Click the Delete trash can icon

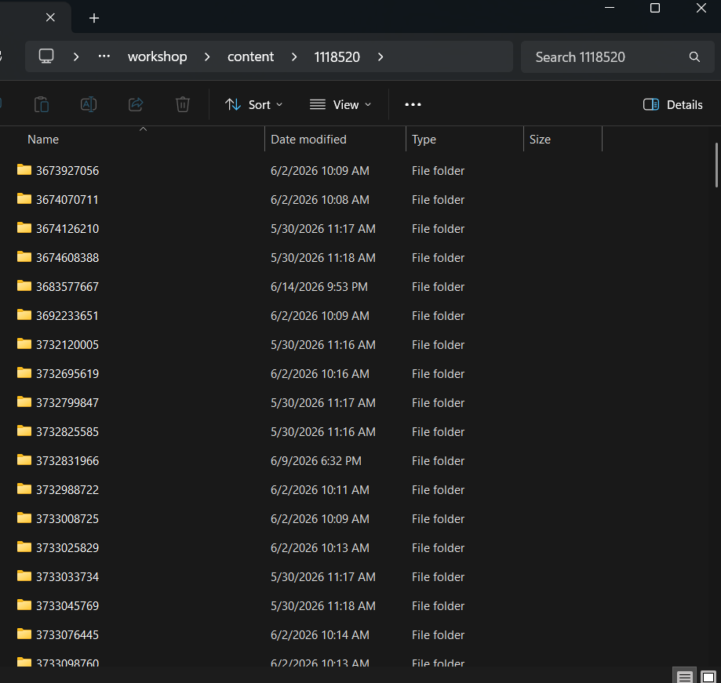(x=183, y=105)
